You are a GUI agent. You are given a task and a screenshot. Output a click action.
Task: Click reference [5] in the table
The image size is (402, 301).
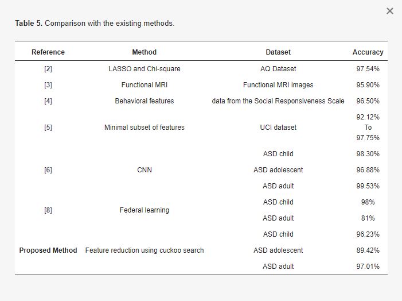coord(48,128)
